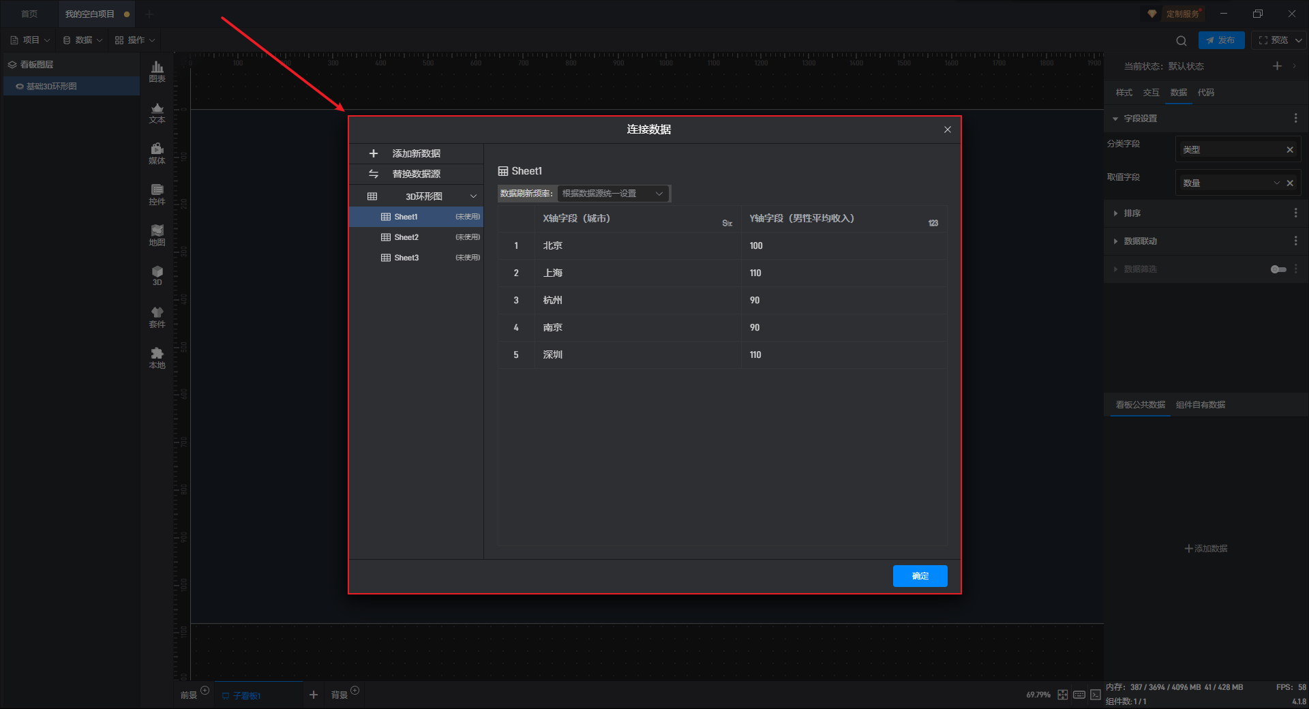Select Sheet2 in the data list

pos(406,237)
